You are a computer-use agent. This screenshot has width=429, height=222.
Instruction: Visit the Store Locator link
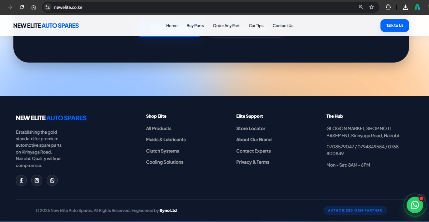pos(250,128)
